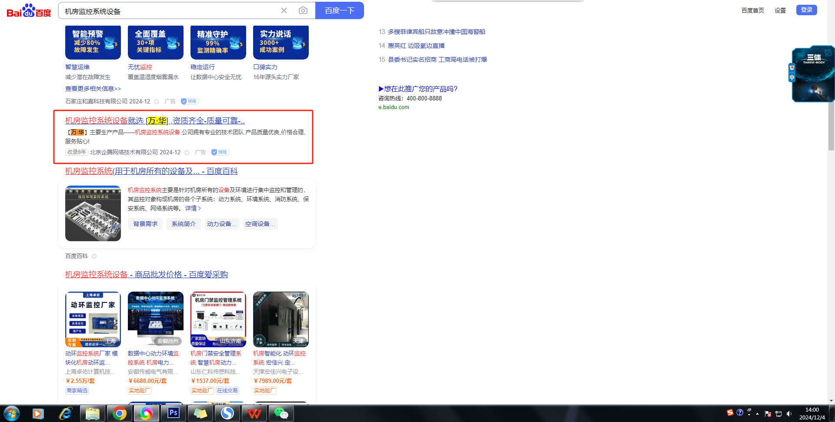Open 百度首页 link in header
The image size is (835, 422).
[x=753, y=10]
